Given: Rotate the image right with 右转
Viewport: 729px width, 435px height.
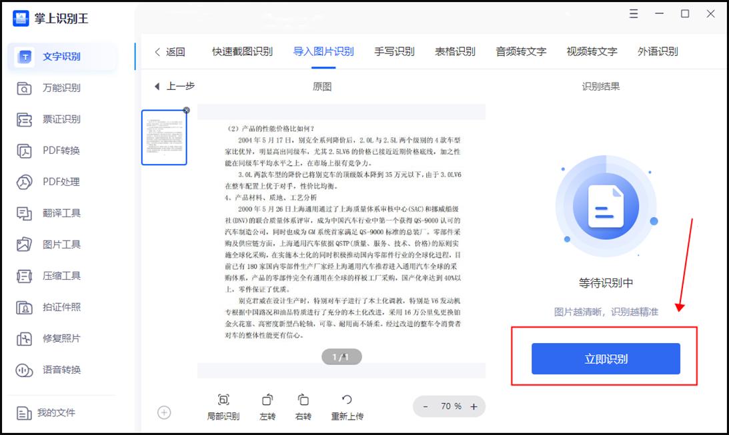Looking at the screenshot, I should (x=302, y=406).
